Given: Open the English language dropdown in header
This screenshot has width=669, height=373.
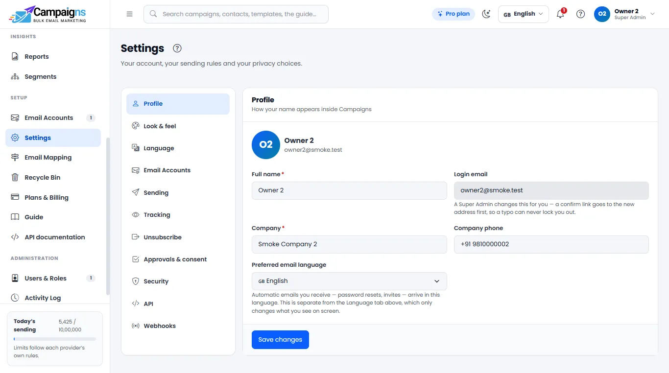Looking at the screenshot, I should [523, 14].
